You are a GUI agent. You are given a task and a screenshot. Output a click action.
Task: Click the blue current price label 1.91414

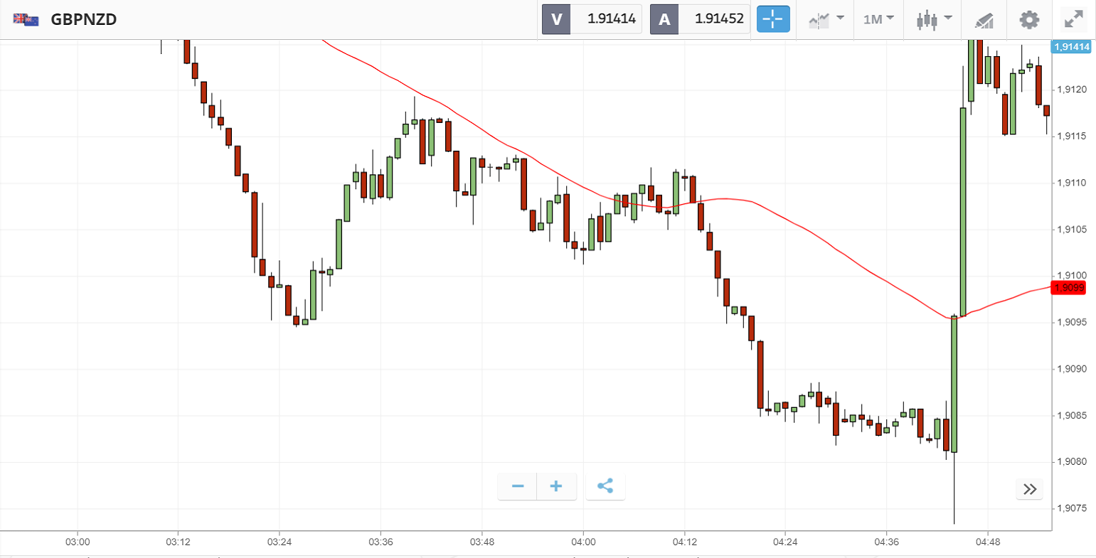click(x=1072, y=47)
